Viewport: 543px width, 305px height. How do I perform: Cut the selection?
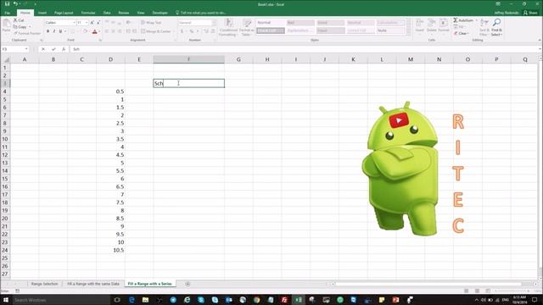[19, 20]
